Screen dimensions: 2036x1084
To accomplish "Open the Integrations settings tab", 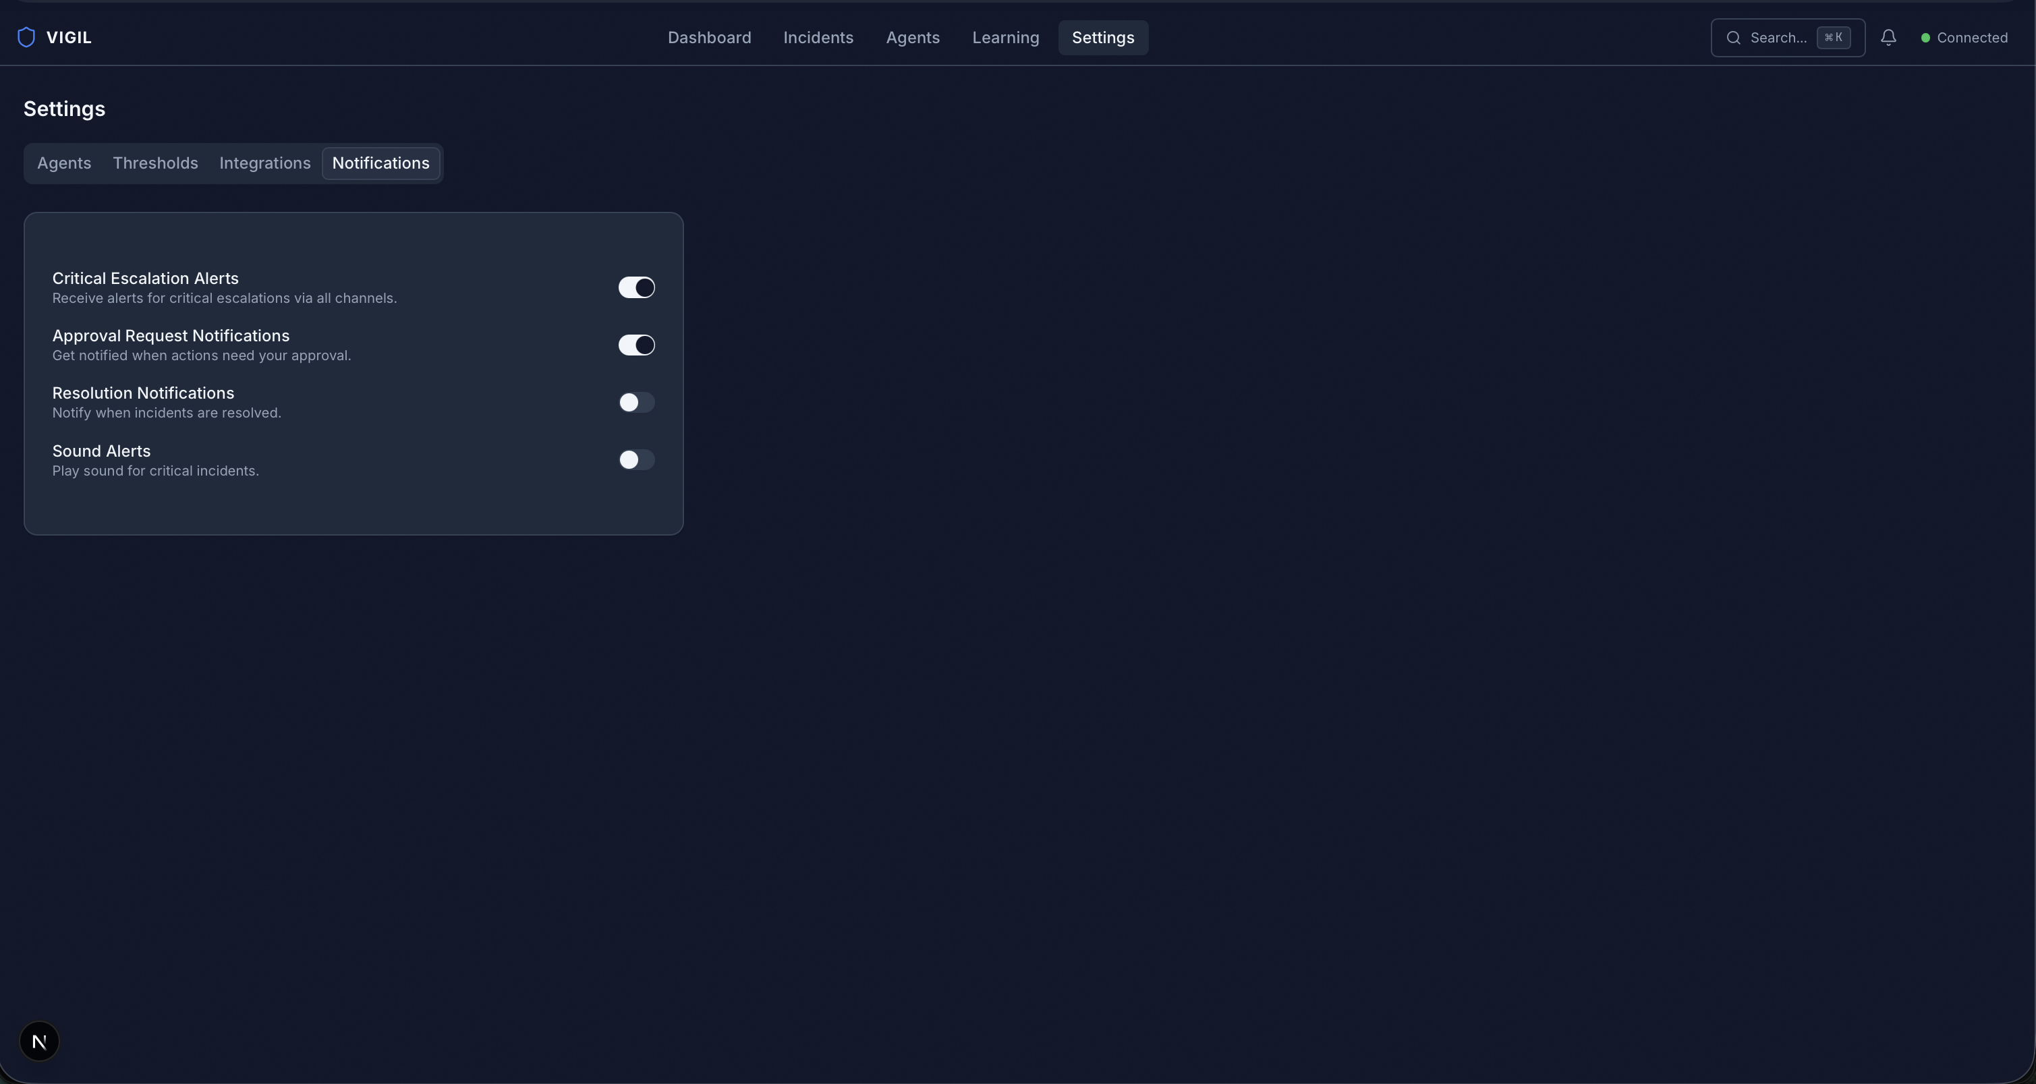I will (264, 163).
